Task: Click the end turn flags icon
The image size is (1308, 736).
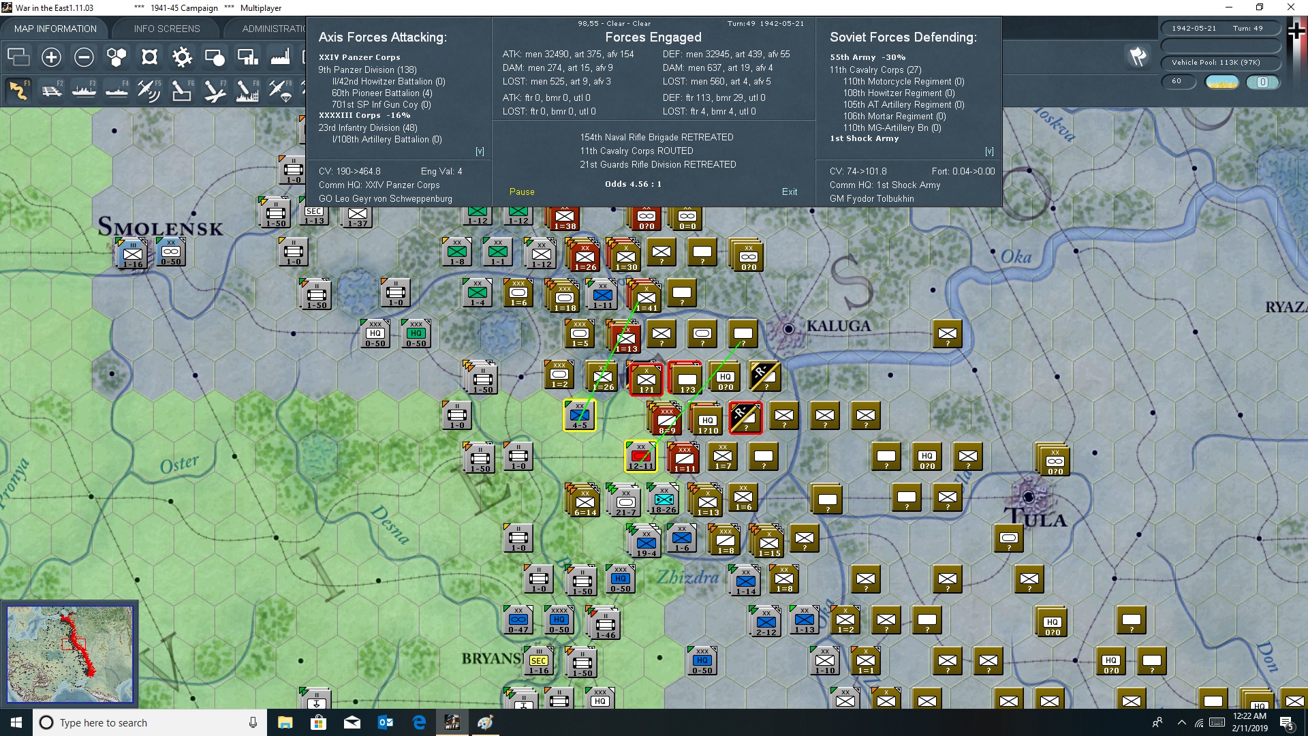Action: (x=1137, y=57)
